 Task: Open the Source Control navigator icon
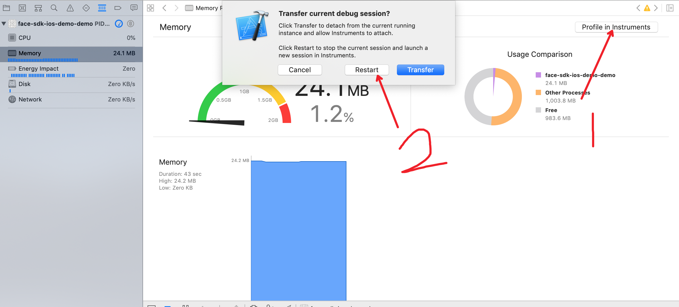[x=22, y=8]
